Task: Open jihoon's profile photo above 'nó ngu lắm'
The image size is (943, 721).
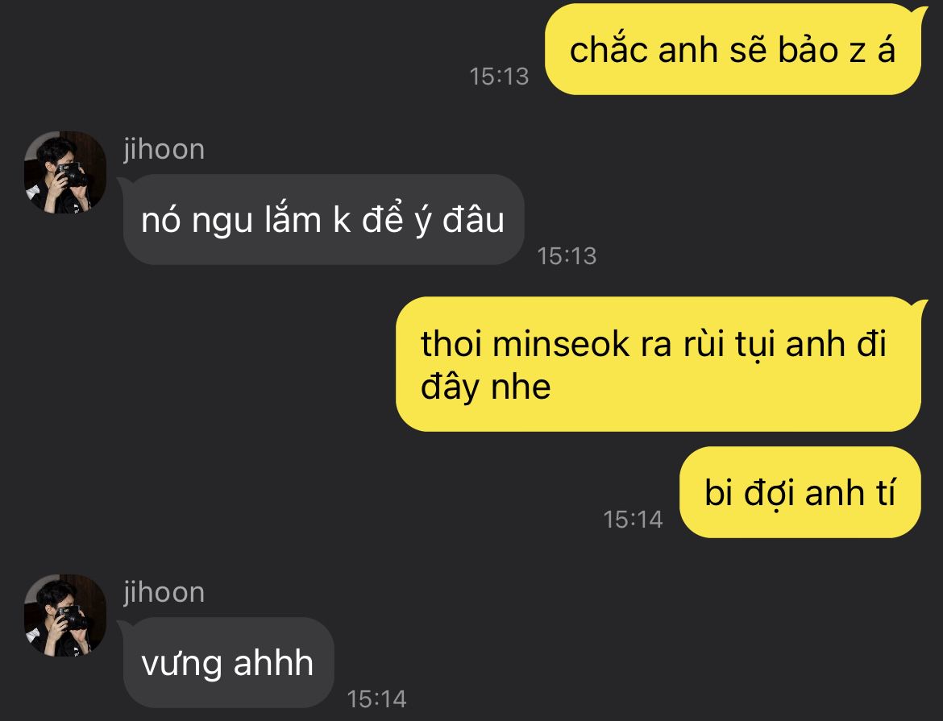Action: click(65, 172)
